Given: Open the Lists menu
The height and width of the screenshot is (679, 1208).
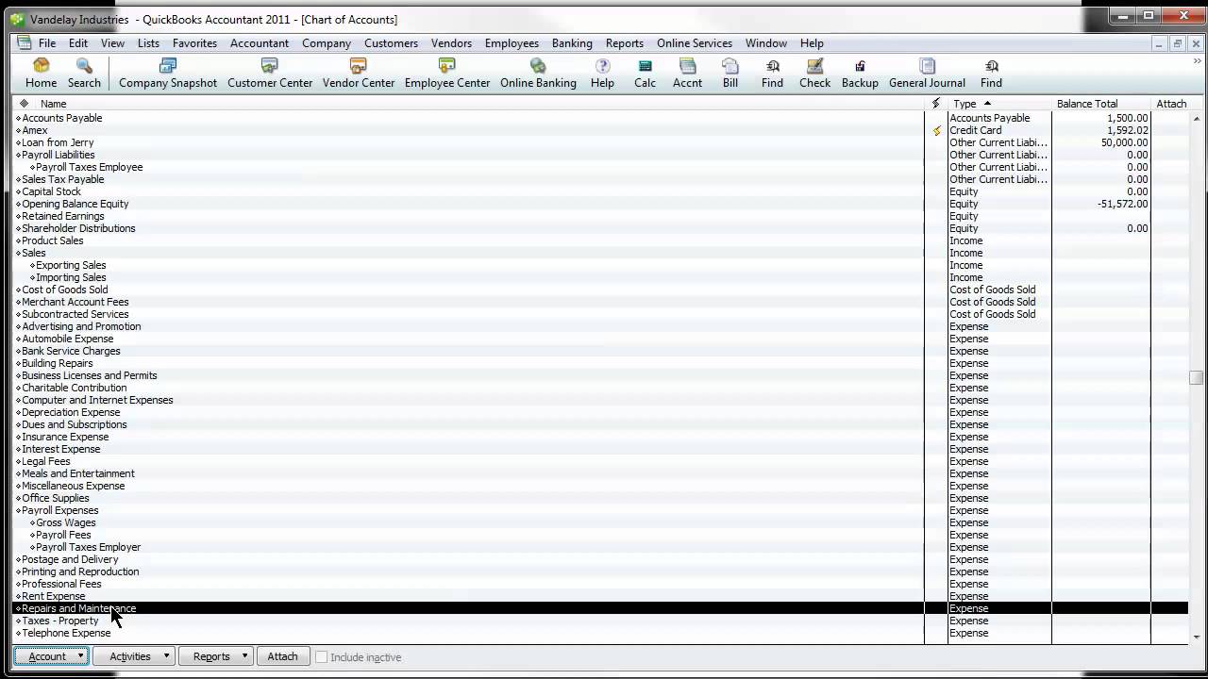Looking at the screenshot, I should click(148, 43).
